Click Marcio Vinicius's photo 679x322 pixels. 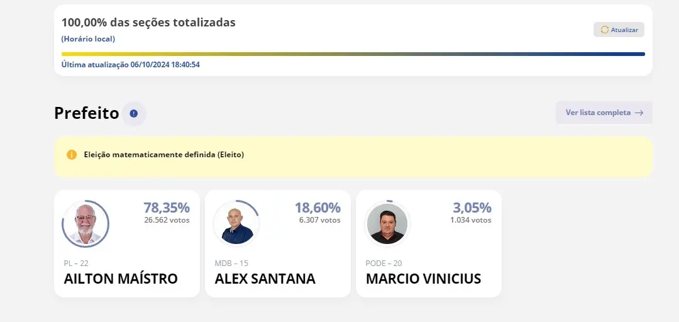click(x=387, y=224)
